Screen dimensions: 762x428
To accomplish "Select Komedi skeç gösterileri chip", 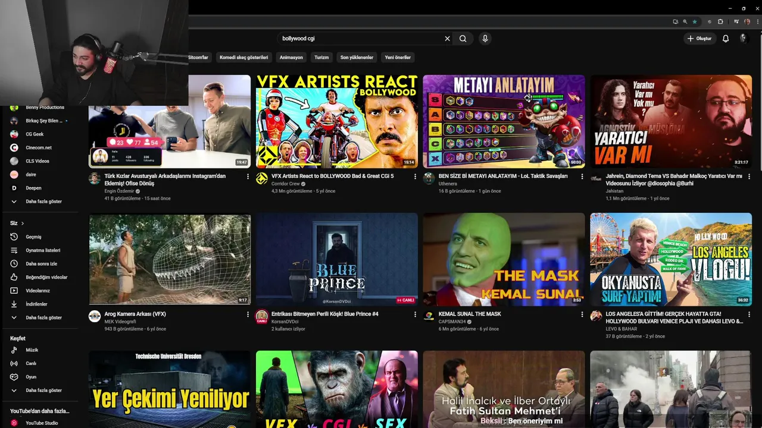I will click(x=244, y=58).
